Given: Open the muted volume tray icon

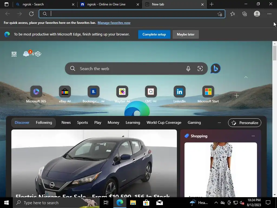Looking at the screenshot, I should [x=242, y=203].
